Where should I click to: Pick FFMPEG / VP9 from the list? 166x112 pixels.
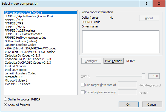click(16, 23)
